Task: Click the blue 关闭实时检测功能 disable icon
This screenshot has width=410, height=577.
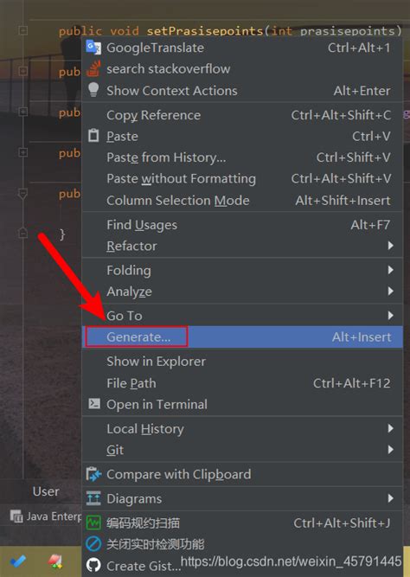Action: 93,543
